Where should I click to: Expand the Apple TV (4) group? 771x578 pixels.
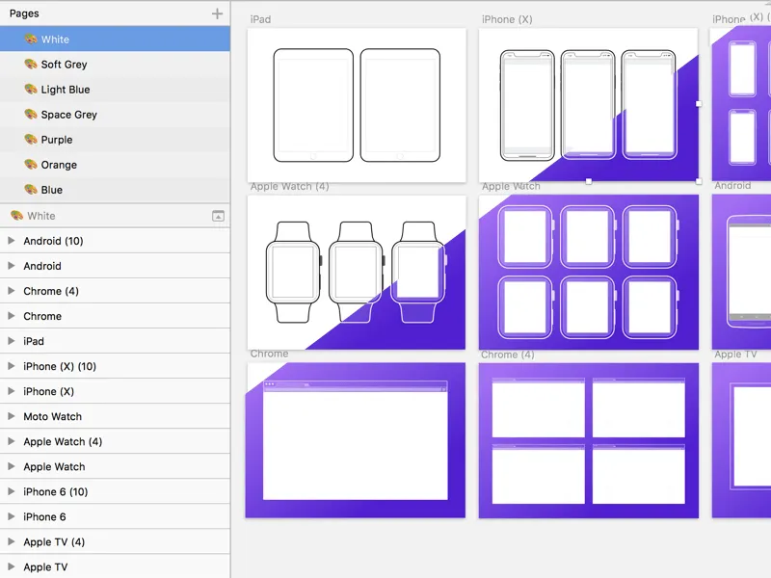[x=12, y=541]
